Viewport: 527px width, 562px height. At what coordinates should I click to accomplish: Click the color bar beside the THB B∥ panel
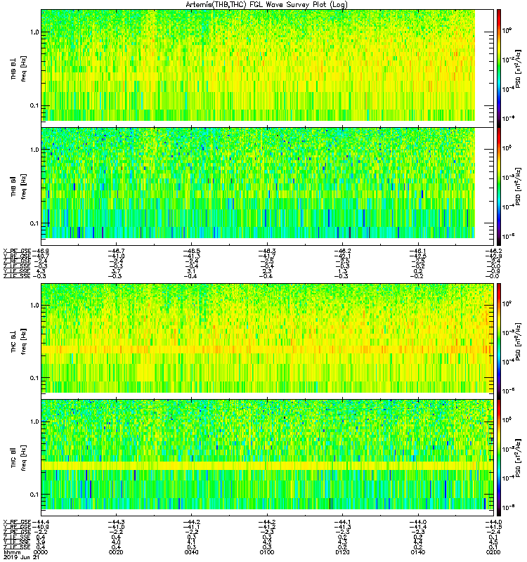pyautogui.click(x=499, y=186)
